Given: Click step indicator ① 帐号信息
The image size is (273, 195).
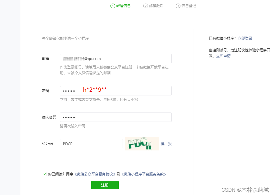Looking at the screenshot, I should 120,6.
